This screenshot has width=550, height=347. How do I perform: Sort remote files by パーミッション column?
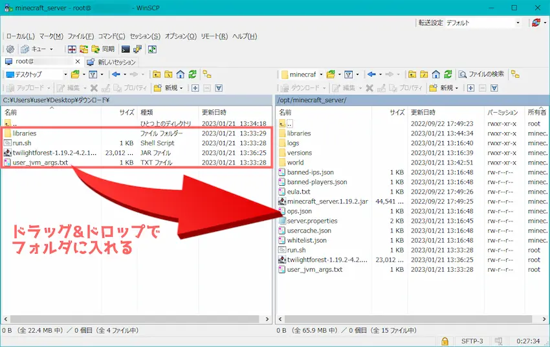click(503, 112)
